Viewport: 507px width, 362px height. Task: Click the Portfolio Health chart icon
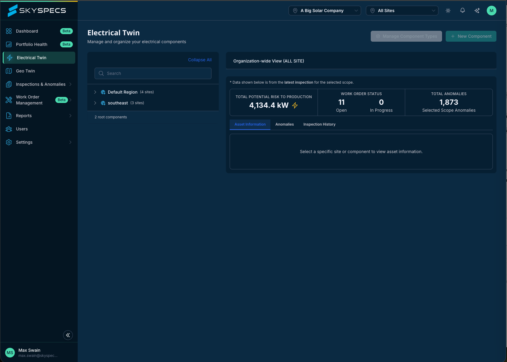9,44
